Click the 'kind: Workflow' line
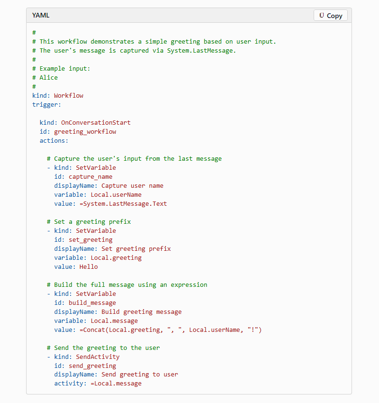Viewport: 379px width, 403px height. click(58, 96)
